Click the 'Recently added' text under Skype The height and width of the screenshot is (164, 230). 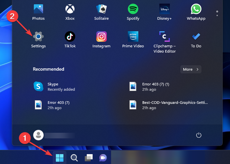(x=61, y=89)
